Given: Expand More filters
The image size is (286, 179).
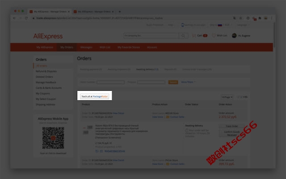Looking at the screenshot, I should pos(188,82).
